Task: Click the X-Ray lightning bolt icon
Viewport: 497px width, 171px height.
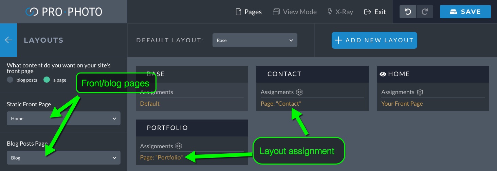Action: (330, 12)
